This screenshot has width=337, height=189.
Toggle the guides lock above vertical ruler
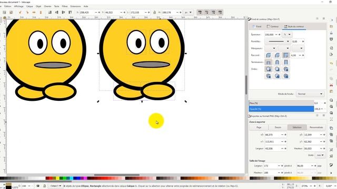point(5,18)
